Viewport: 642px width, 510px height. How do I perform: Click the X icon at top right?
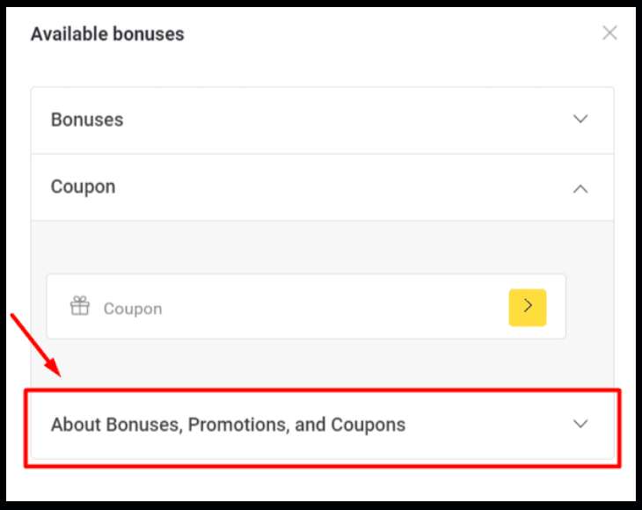[609, 33]
